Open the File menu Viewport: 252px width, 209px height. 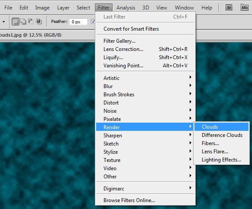pos(8,7)
